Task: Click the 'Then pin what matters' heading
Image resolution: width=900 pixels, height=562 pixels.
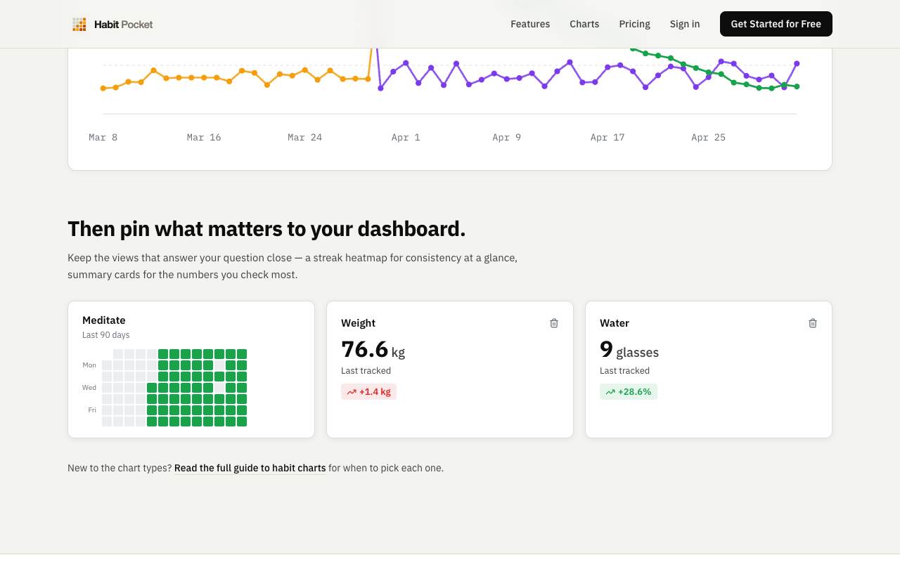Action: pos(266,229)
